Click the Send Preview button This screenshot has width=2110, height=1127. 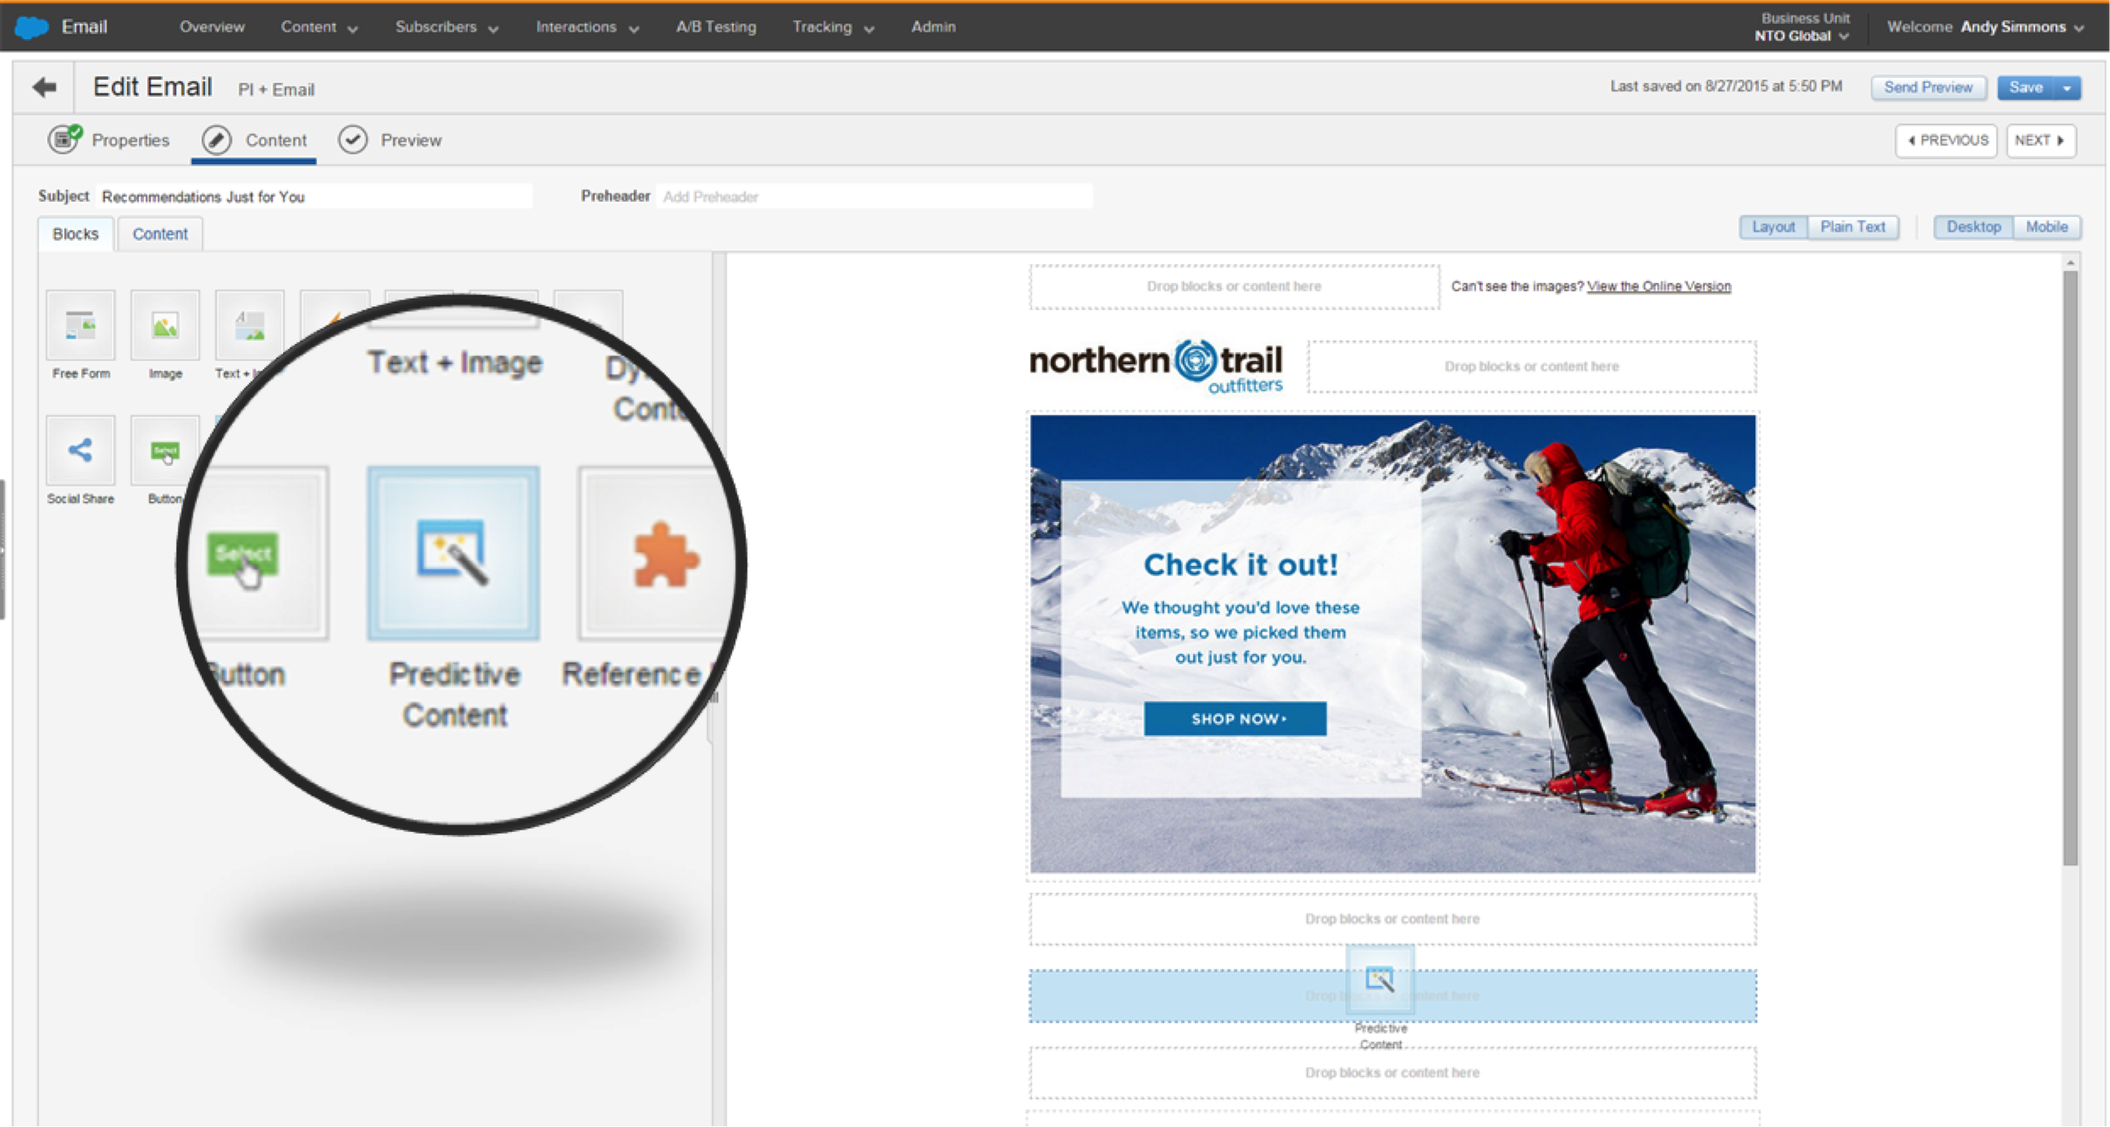(x=1928, y=87)
